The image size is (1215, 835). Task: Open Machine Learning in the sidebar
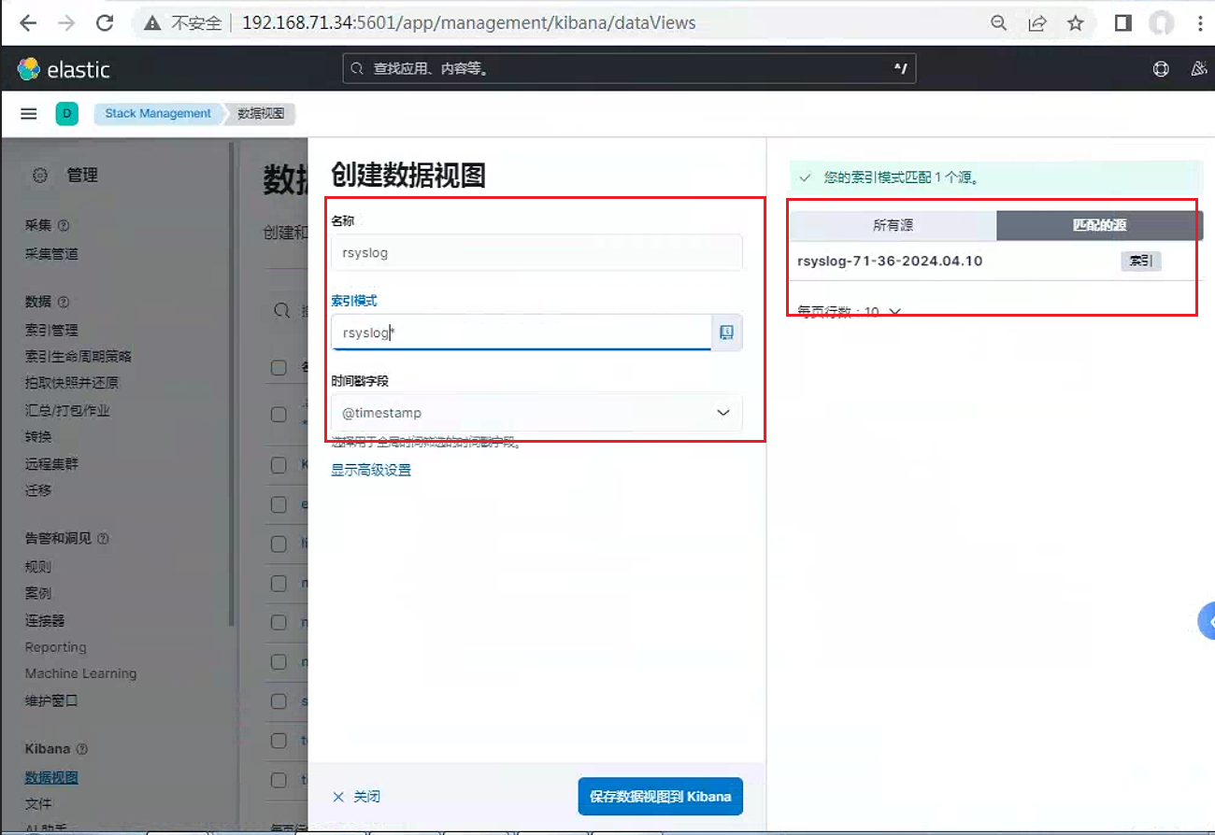[80, 673]
